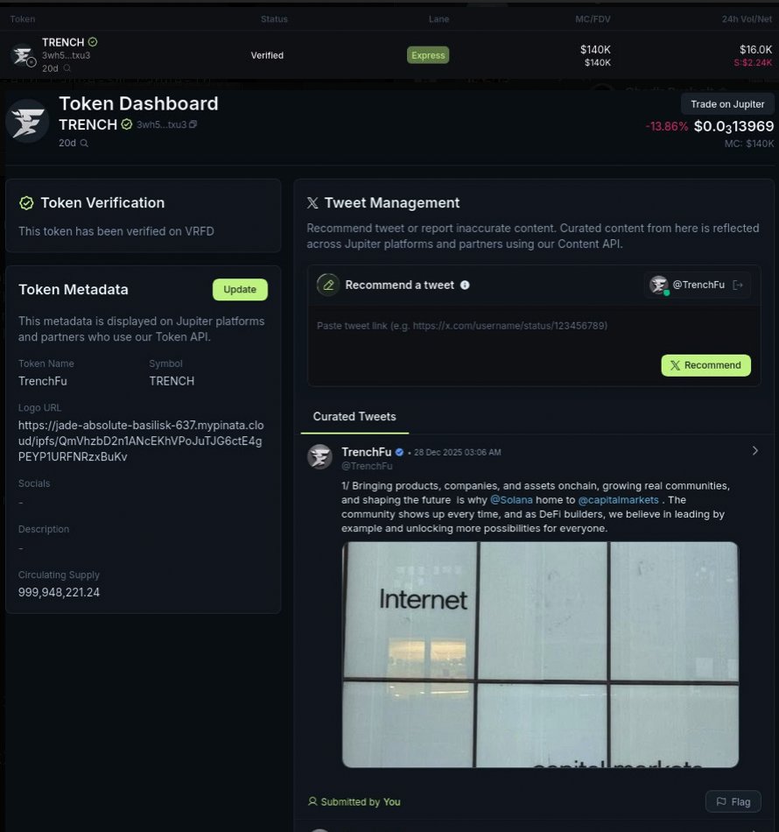Screen dimensions: 779x832
Task: Click the magnifier icon next to the 20d label
Action: pyautogui.click(x=85, y=143)
